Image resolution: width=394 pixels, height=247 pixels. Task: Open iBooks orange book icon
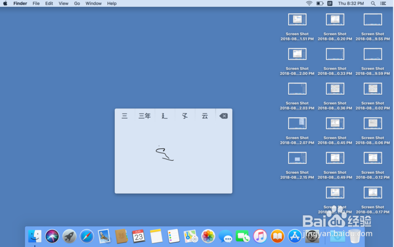point(277,236)
